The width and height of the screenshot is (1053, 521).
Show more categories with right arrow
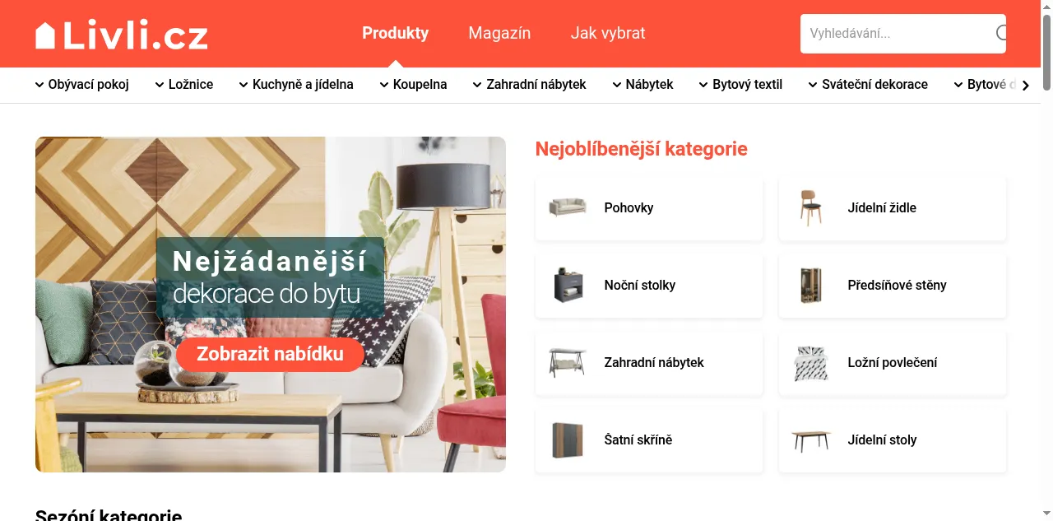tap(1025, 85)
